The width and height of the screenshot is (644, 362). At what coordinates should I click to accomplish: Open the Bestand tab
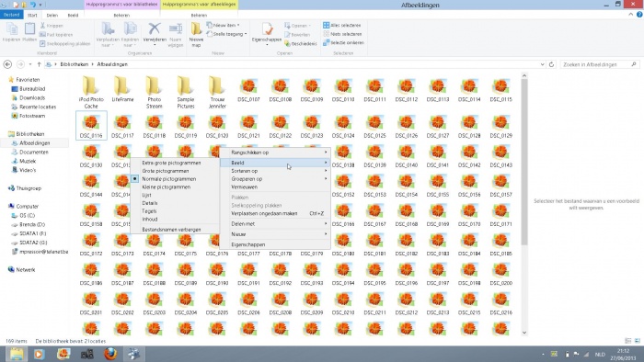[x=11, y=15]
